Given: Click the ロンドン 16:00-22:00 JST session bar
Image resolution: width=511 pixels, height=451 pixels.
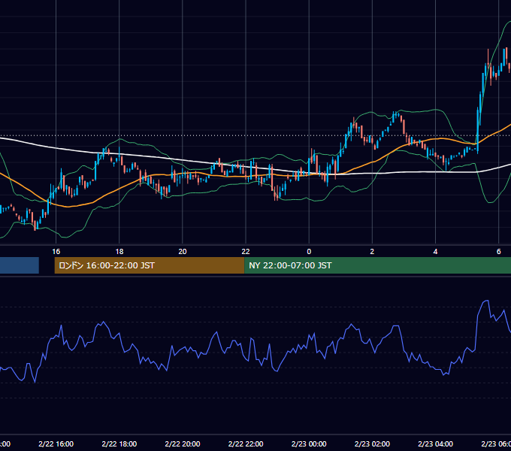Looking at the screenshot, I should [150, 265].
